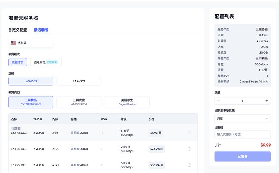Switch to the 精选套餐 tab
The height and width of the screenshot is (173, 279).
41,30
